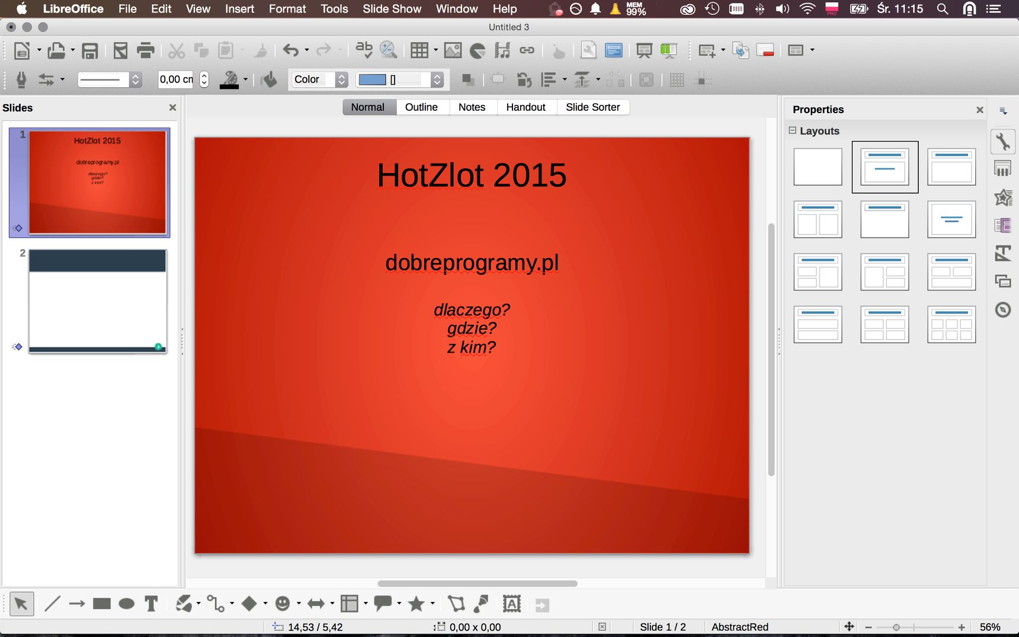The width and height of the screenshot is (1019, 637).
Task: Open the Format menu
Action: (x=287, y=9)
